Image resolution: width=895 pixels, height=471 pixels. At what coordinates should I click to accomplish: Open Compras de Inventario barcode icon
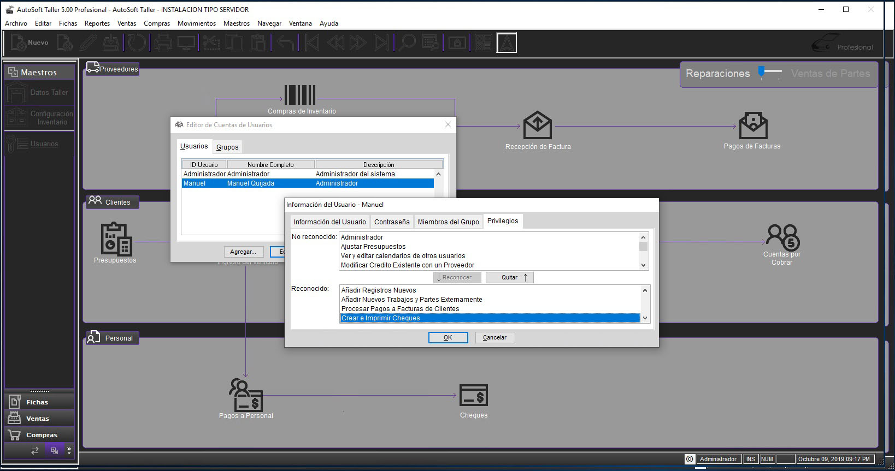(300, 95)
